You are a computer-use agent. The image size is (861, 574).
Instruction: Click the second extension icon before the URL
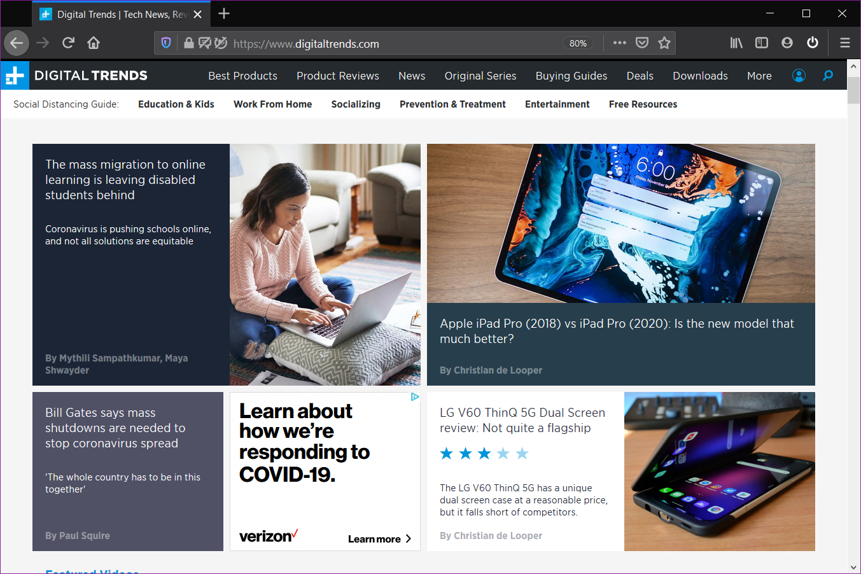(x=221, y=43)
